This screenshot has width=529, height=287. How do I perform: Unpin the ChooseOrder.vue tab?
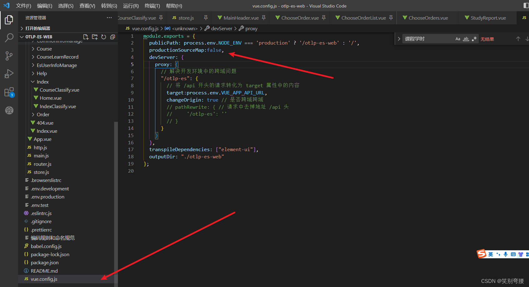point(324,18)
